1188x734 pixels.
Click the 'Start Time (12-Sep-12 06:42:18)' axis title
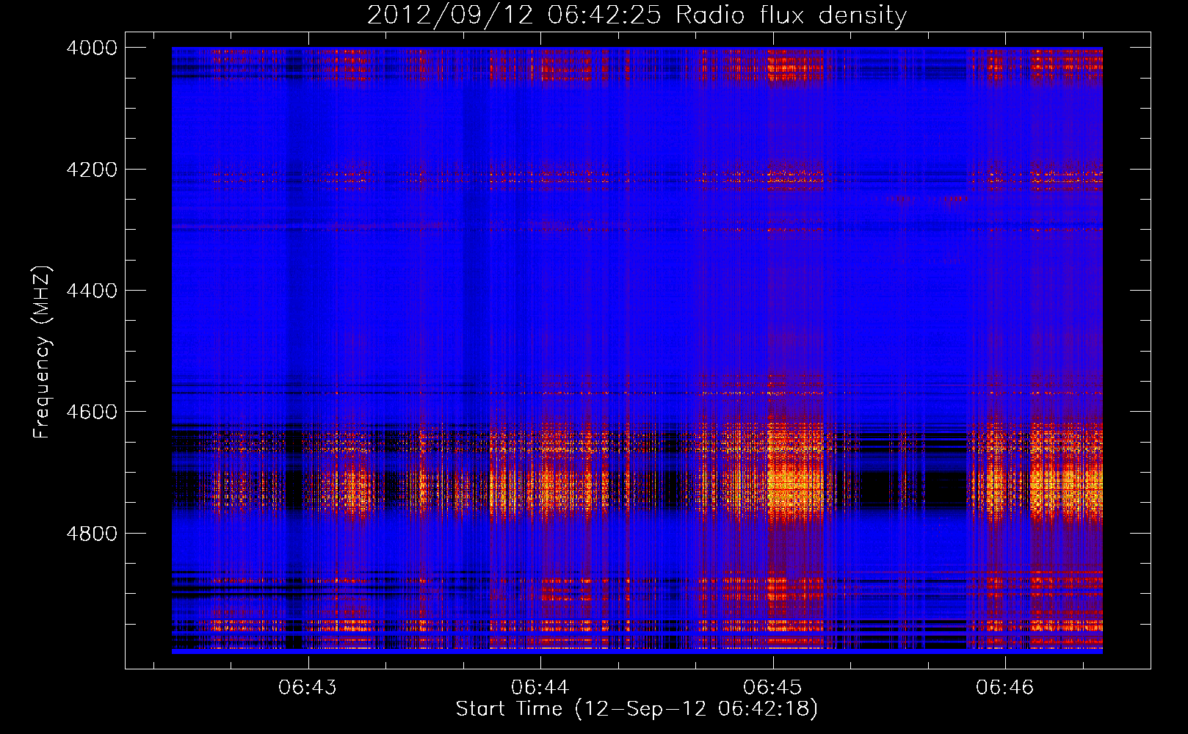[x=637, y=709]
